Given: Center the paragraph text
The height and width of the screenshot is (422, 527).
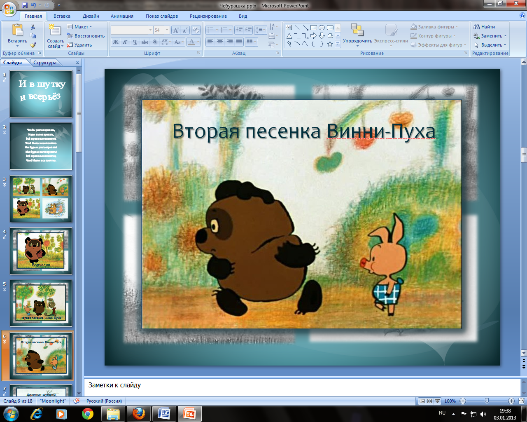Looking at the screenshot, I should (x=220, y=42).
